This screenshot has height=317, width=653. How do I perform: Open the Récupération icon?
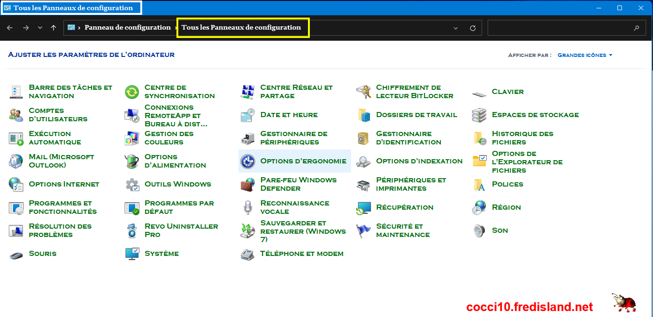[x=364, y=207]
